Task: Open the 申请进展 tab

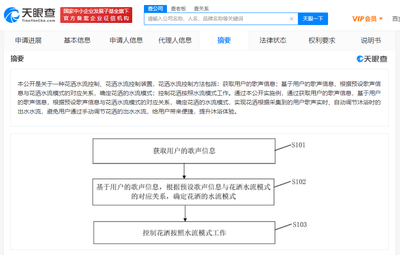Action: [x=28, y=40]
